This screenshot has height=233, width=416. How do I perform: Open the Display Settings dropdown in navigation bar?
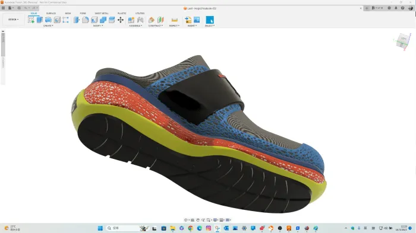pos(216,220)
